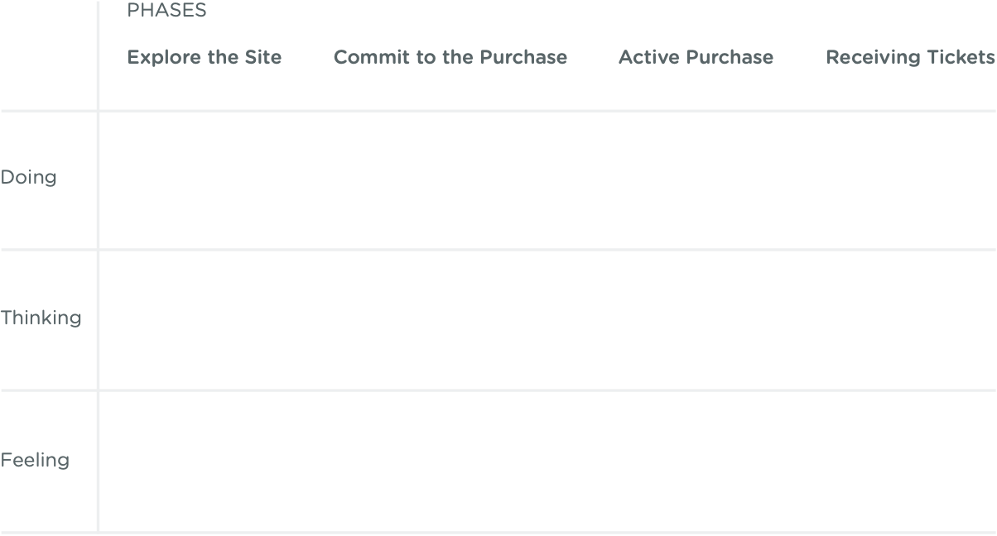Click Feeling cell under Commit to the Purchase

[450, 461]
